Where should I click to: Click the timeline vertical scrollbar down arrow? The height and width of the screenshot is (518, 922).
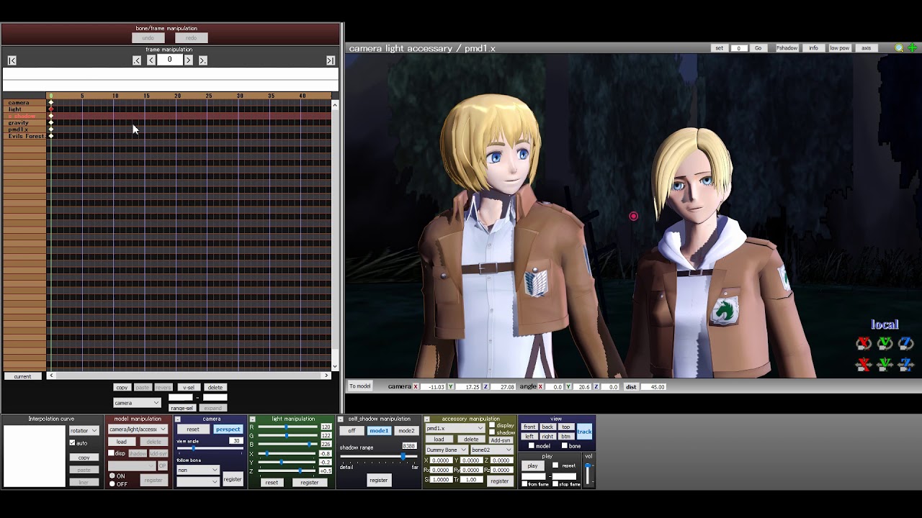(335, 366)
